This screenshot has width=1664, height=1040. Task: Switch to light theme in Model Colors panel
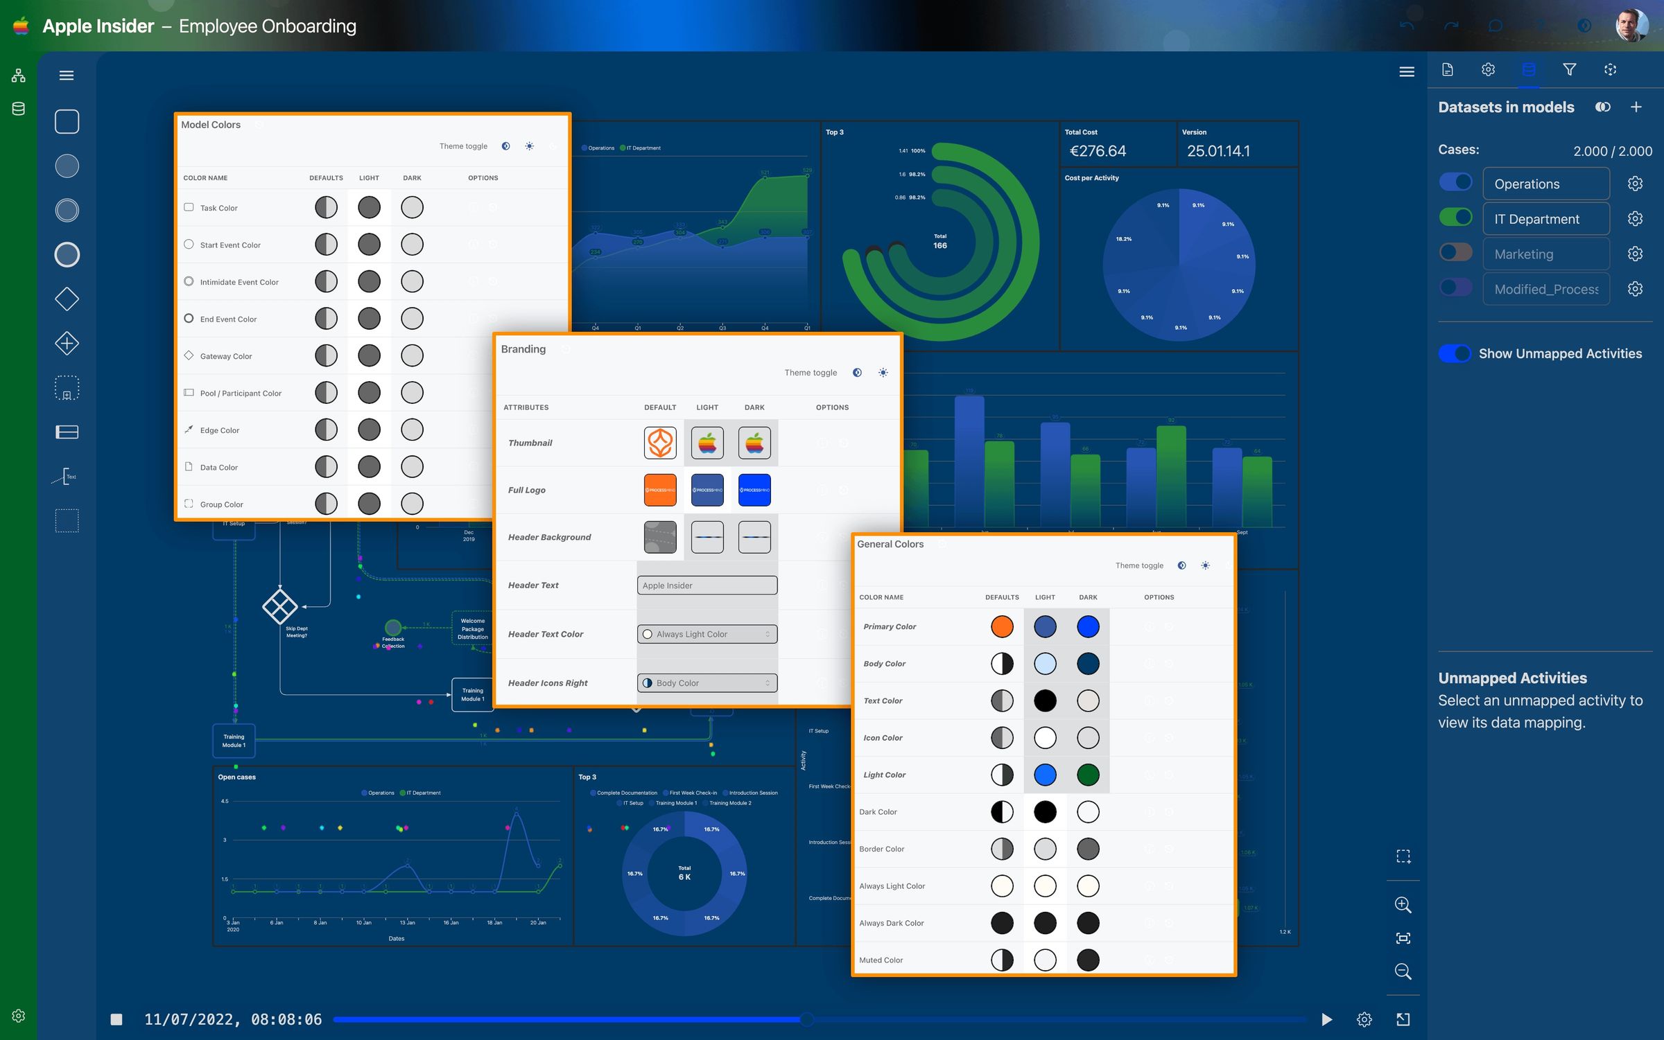click(529, 146)
